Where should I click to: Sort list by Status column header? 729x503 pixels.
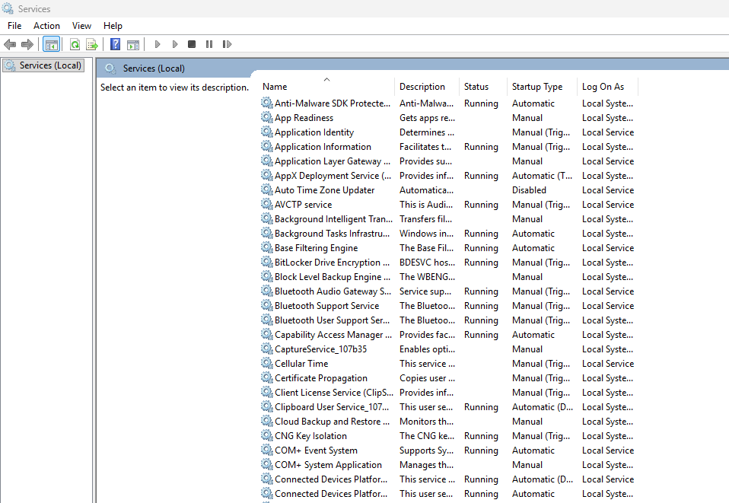pos(476,87)
